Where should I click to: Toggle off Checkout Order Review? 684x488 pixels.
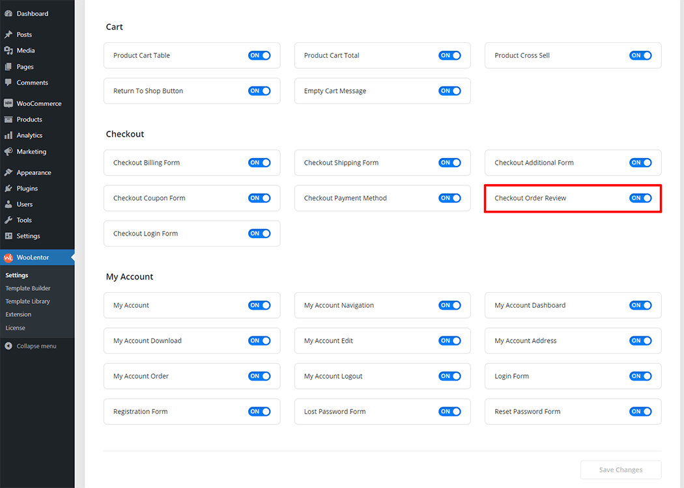coord(640,198)
